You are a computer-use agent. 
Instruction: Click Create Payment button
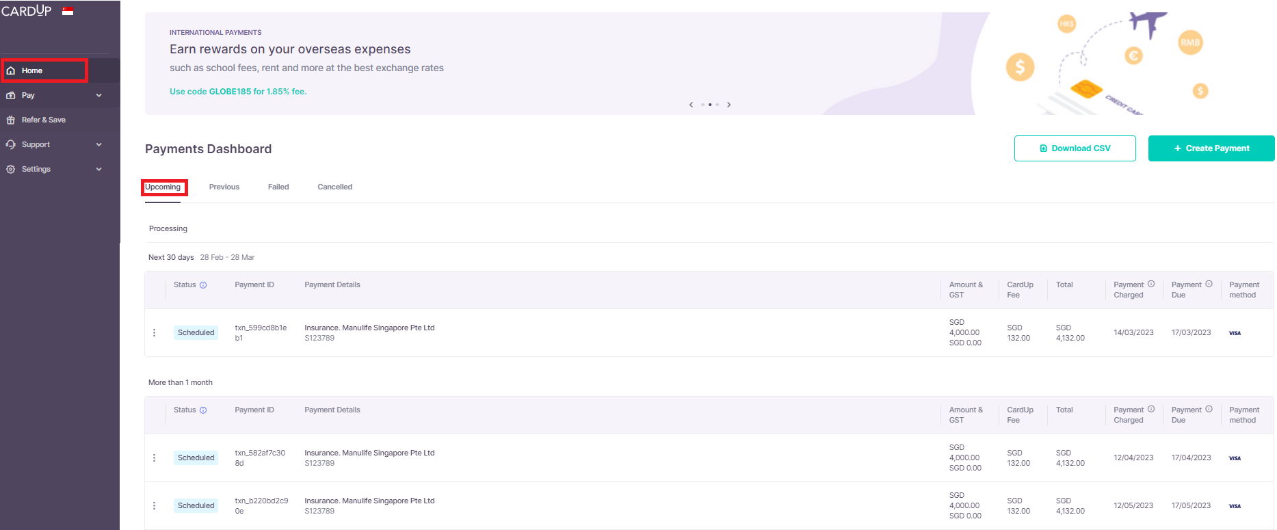pyautogui.click(x=1211, y=148)
